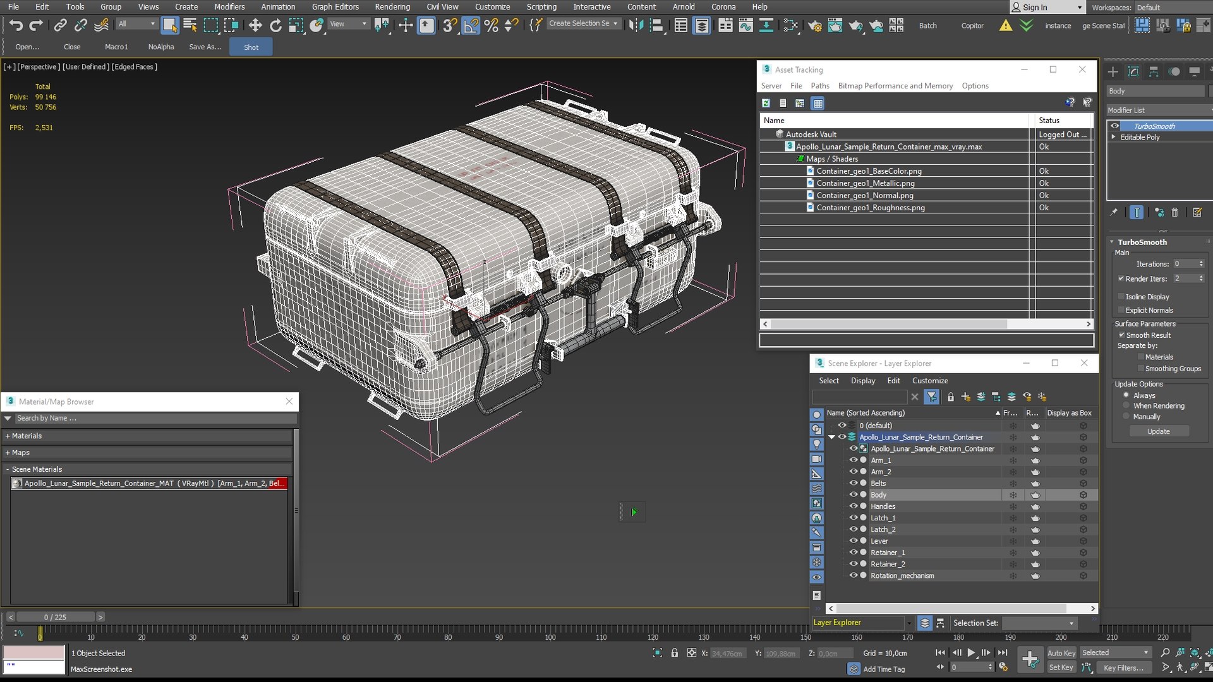Click the Selection Lock toggle in status bar
The width and height of the screenshot is (1213, 682).
coord(675,653)
